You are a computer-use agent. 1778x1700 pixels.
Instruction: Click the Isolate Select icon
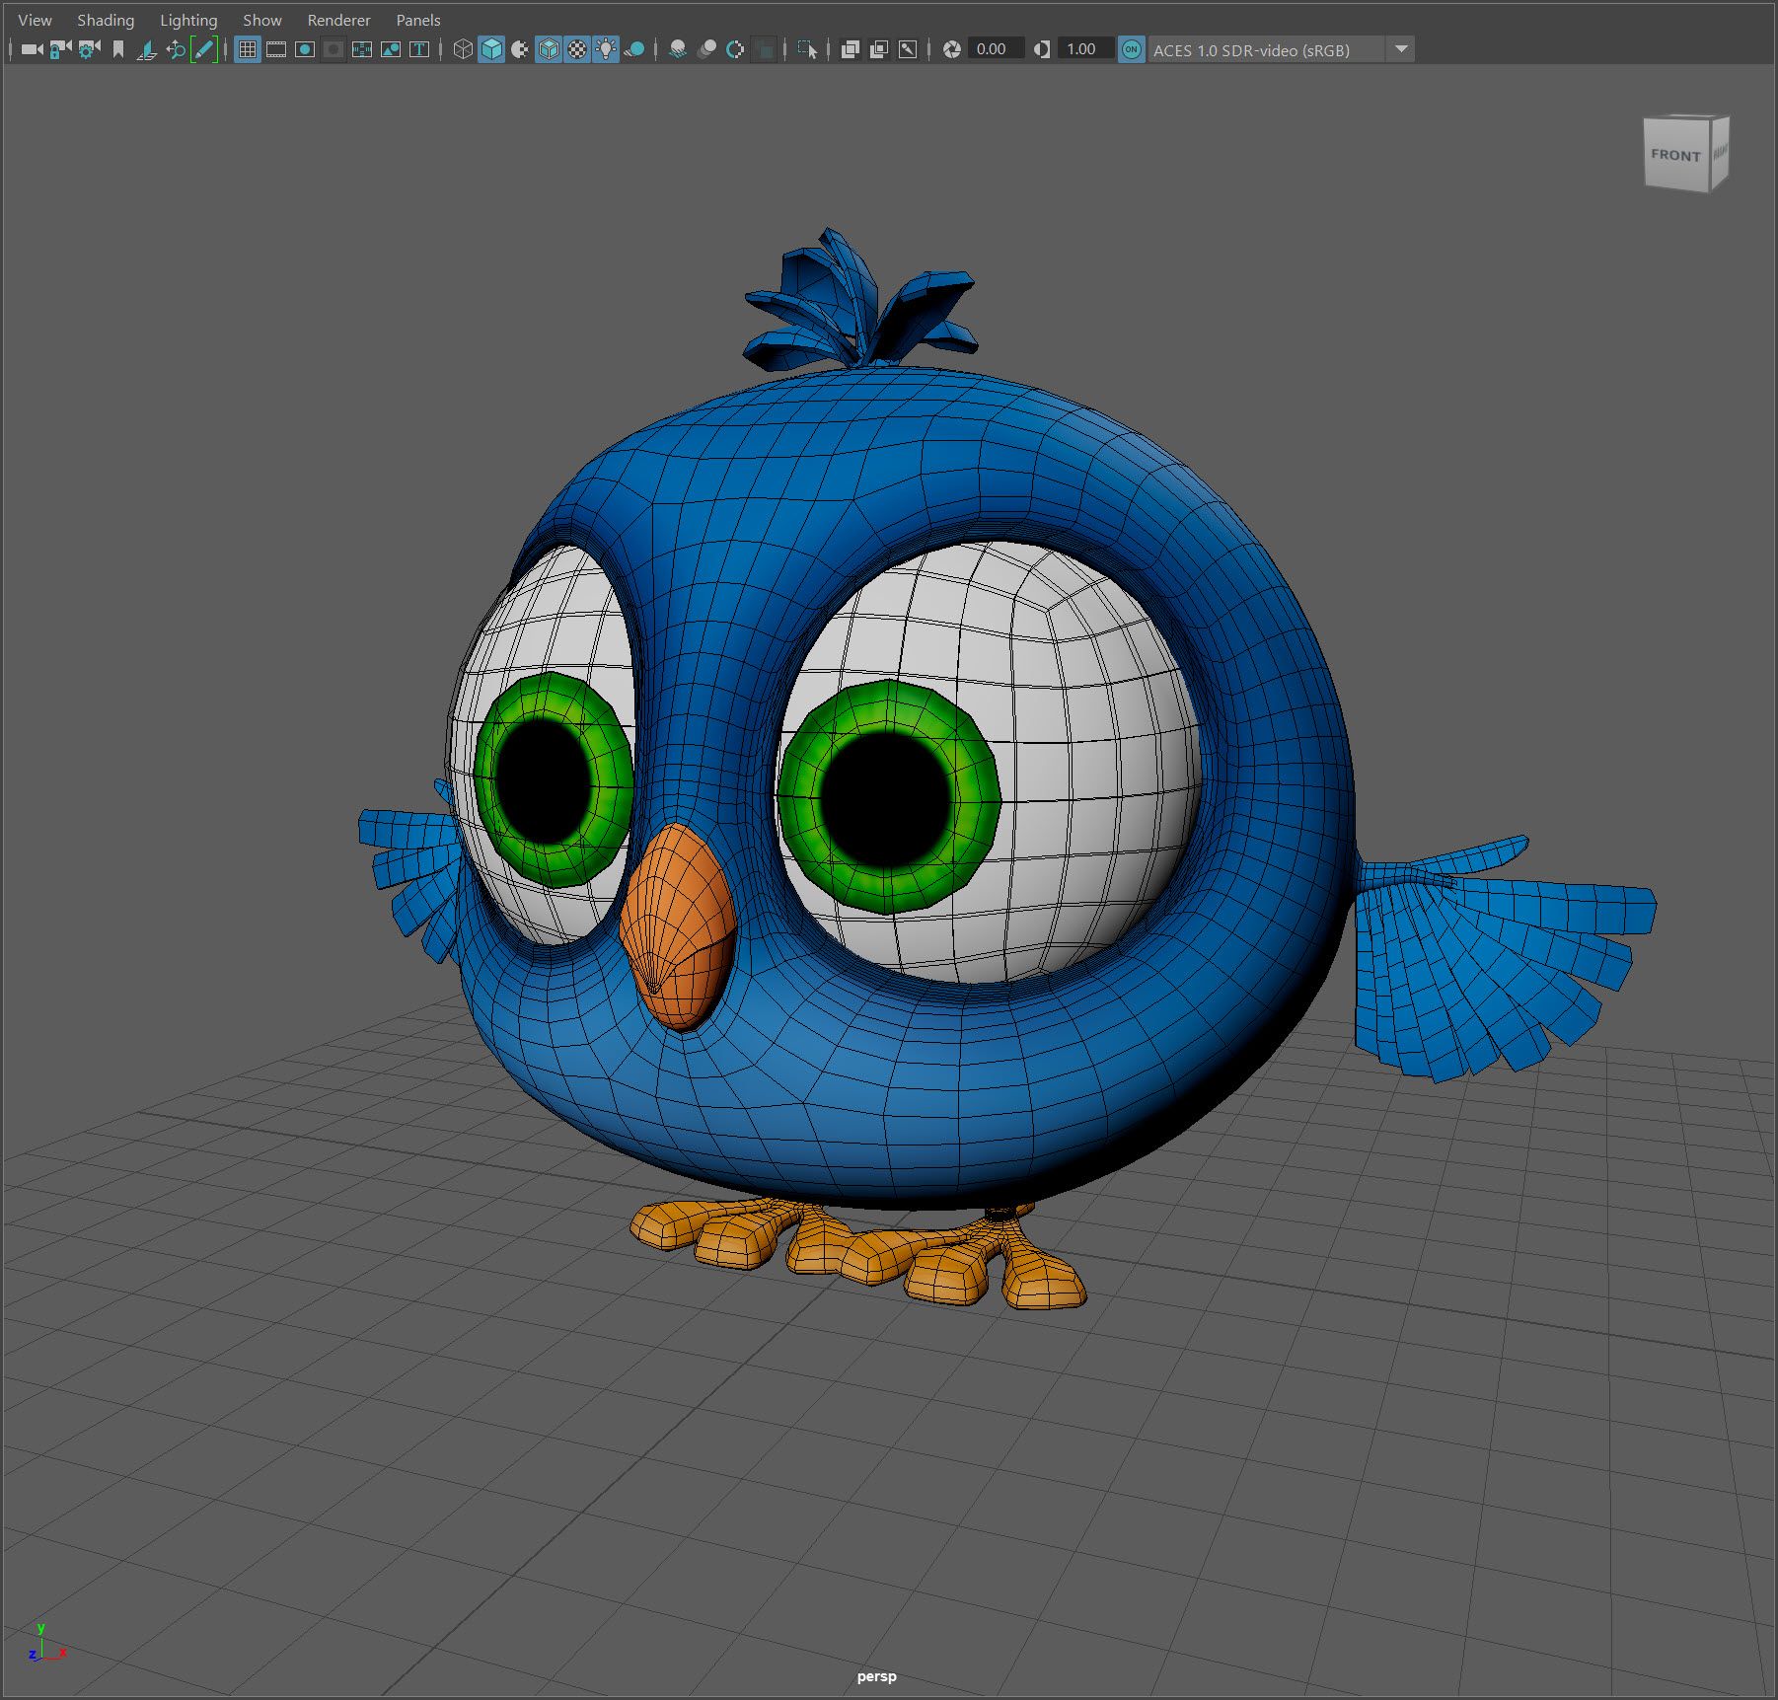[807, 49]
